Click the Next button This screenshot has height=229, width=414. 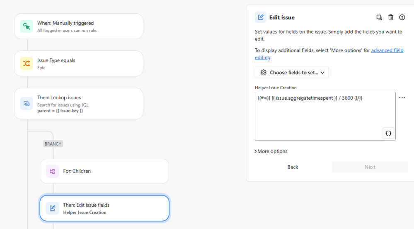point(370,167)
